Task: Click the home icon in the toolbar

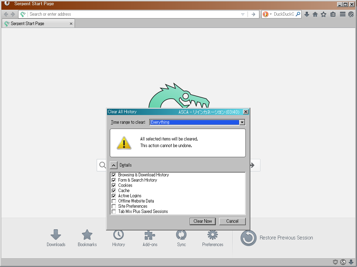Action: pos(315,14)
